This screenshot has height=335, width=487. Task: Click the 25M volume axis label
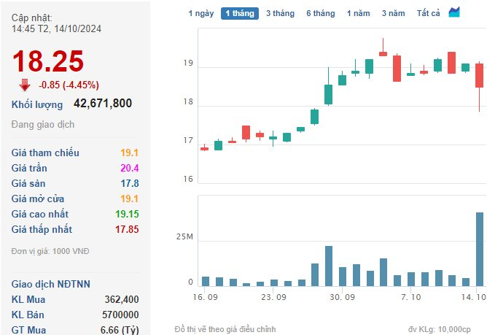tap(184, 236)
